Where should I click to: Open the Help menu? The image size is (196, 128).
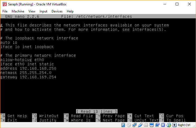click(x=70, y=11)
